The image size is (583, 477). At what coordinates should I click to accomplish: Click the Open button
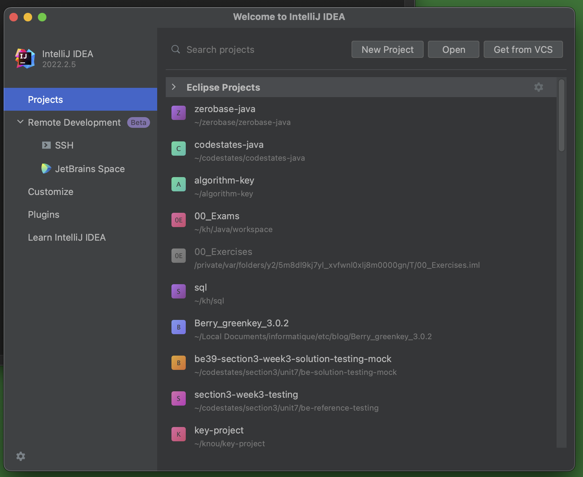[454, 49]
